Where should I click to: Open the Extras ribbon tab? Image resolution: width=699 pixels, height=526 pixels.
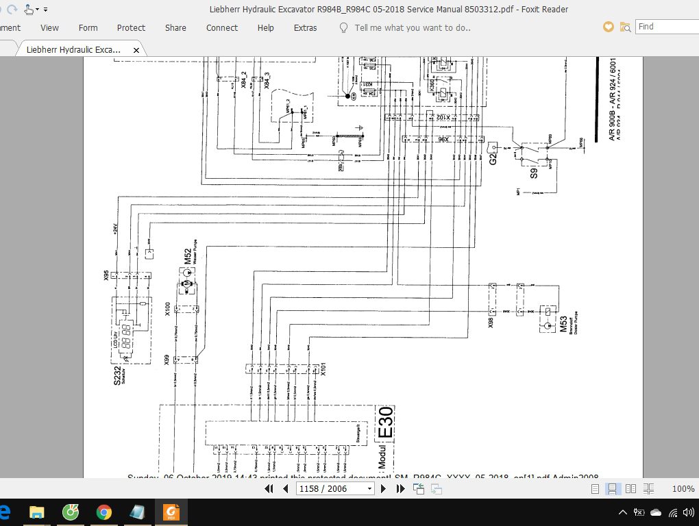coord(306,27)
